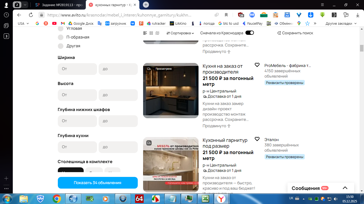This screenshot has width=364, height=204.
Task: Click the Высота до input field
Action: (118, 95)
